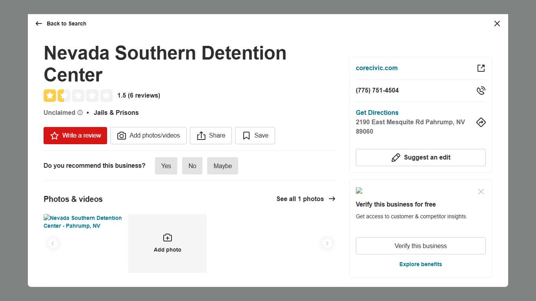
Task: Click the Add photo camera icon
Action: point(167,238)
